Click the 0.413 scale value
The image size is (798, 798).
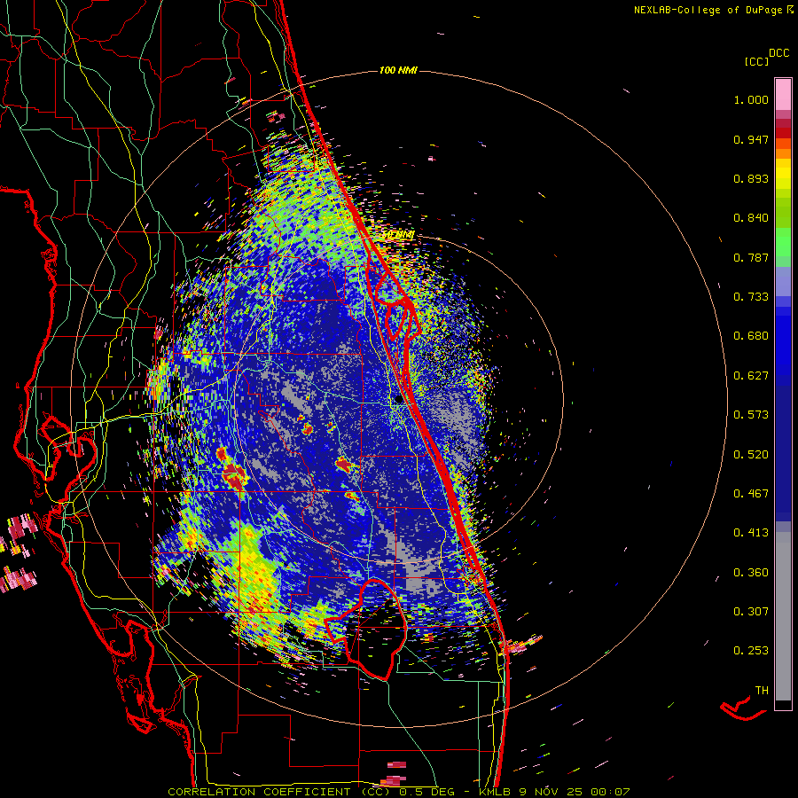[x=751, y=533]
